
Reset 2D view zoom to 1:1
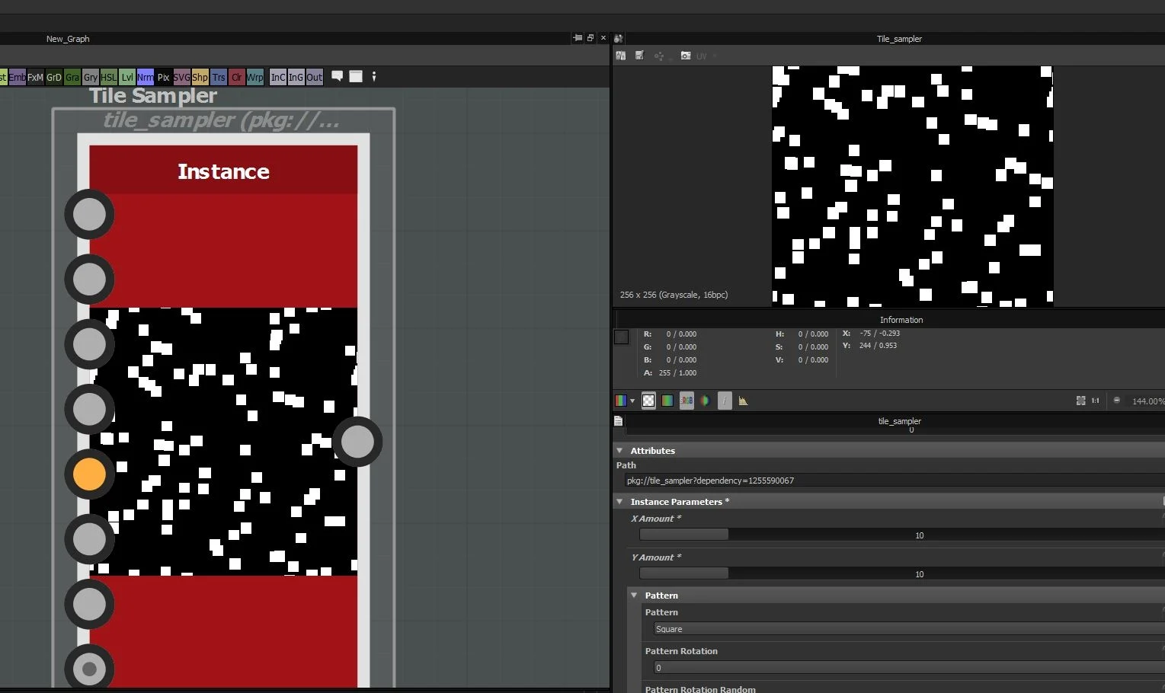point(1095,401)
